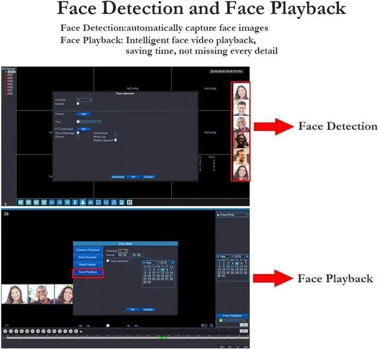
Task: Click the Advanced button in Face detection dialog
Action: pos(118,177)
